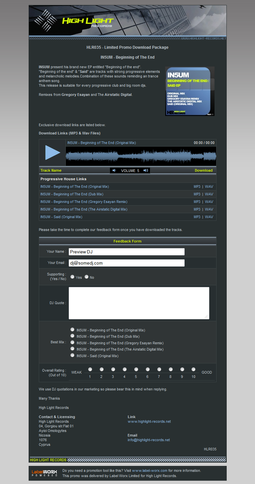
Task: Choose Gregory Esayan Remix as Best Mix
Action: click(x=72, y=342)
